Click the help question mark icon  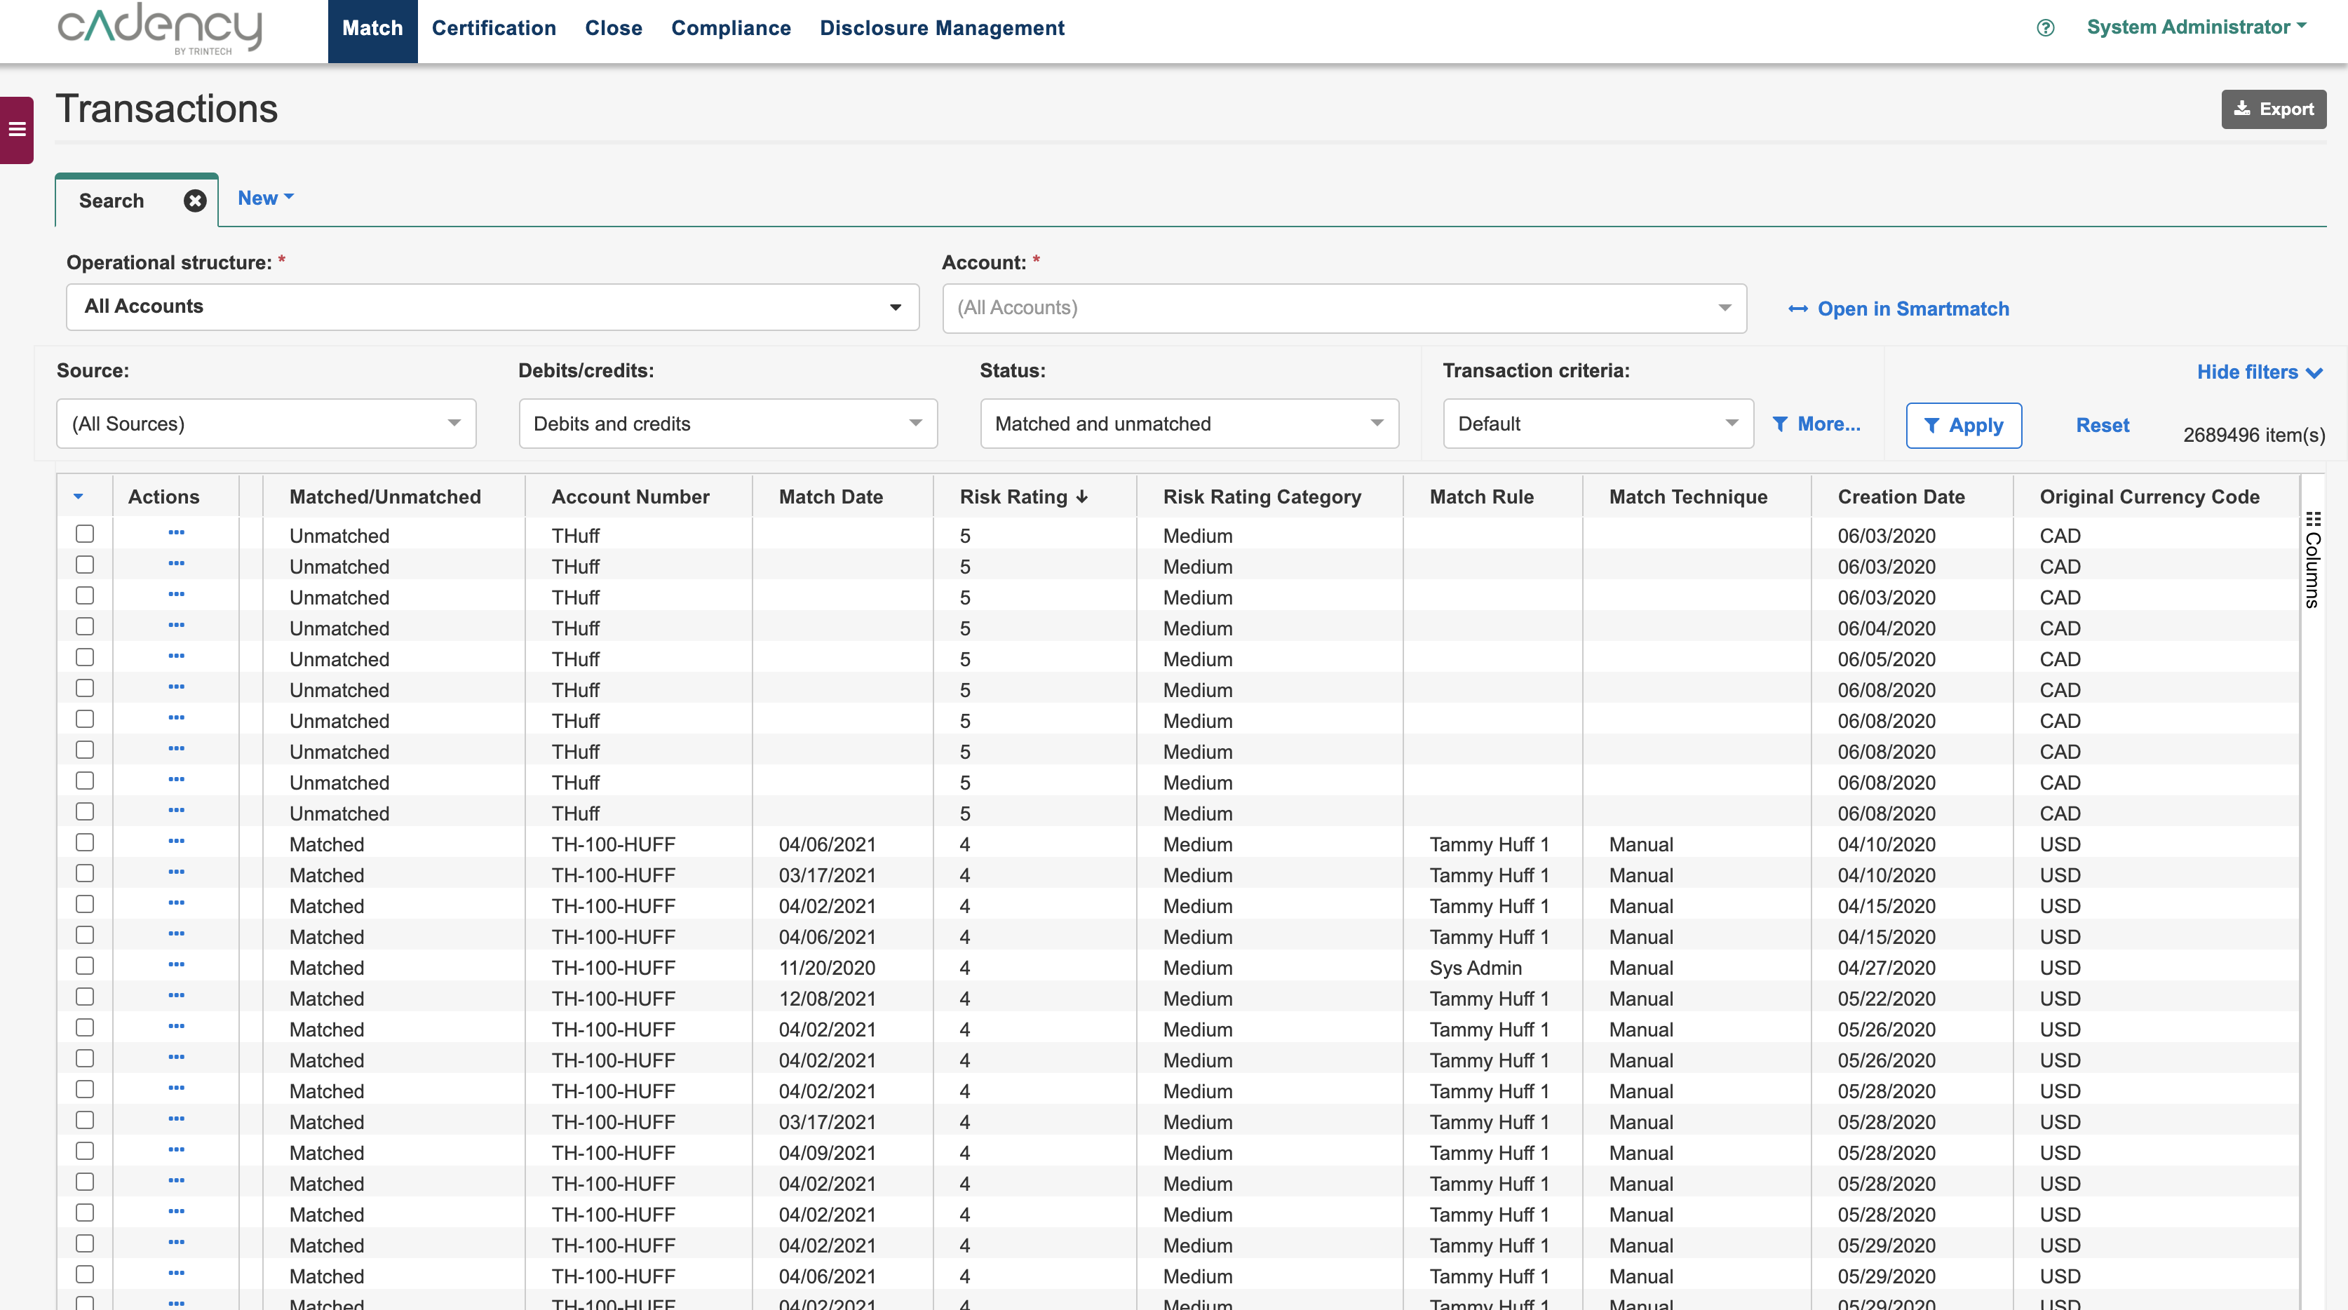(x=2045, y=27)
